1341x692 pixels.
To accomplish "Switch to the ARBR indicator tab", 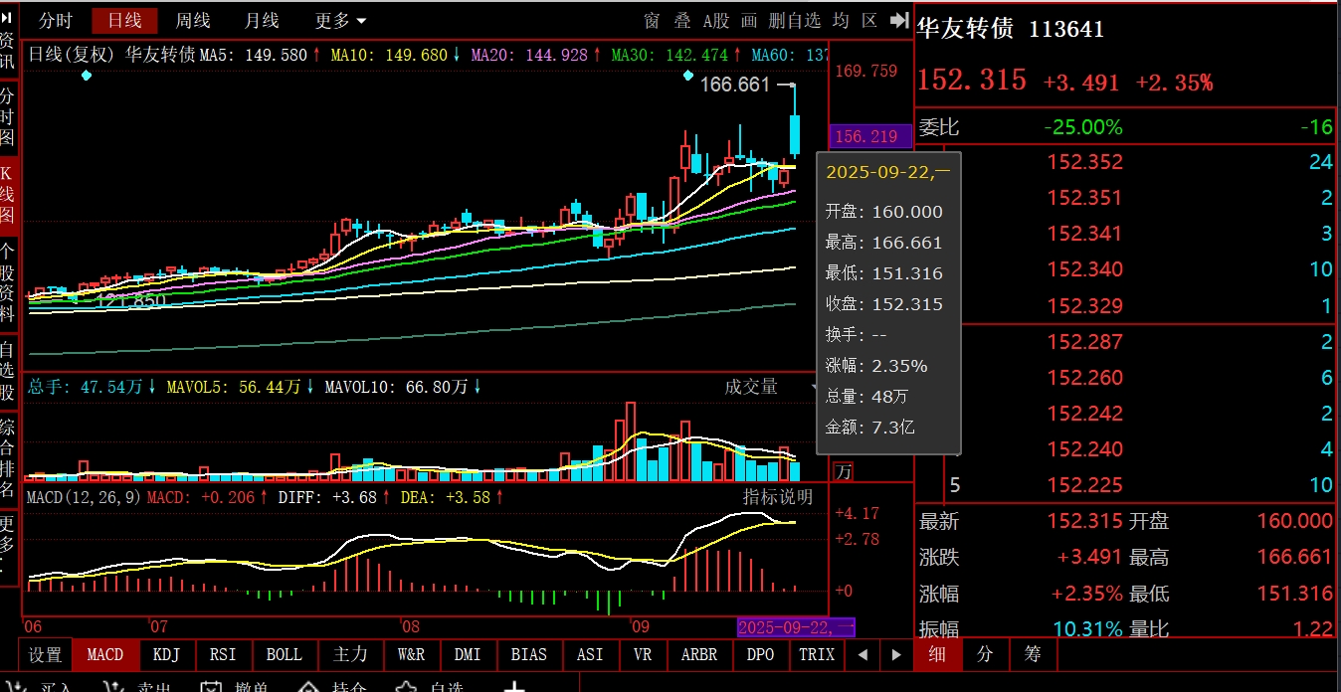I will [699, 654].
